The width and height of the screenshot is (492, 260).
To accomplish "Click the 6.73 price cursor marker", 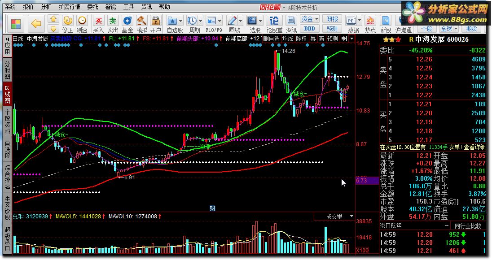I will [367, 181].
